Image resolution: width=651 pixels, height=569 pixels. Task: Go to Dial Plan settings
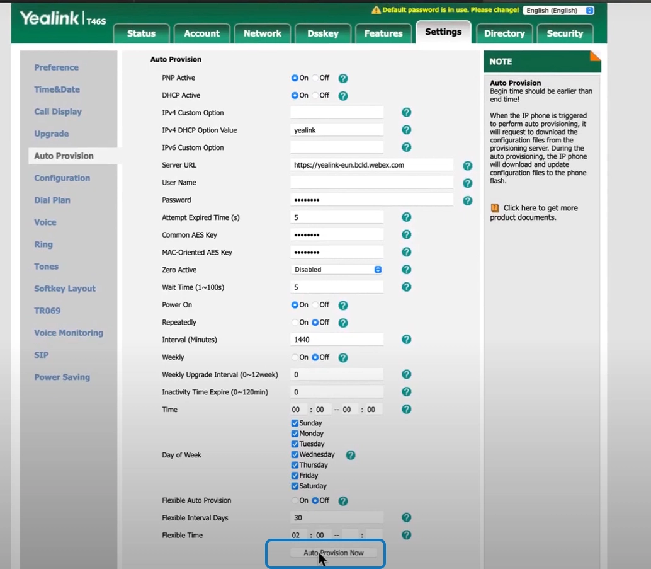[x=52, y=200]
